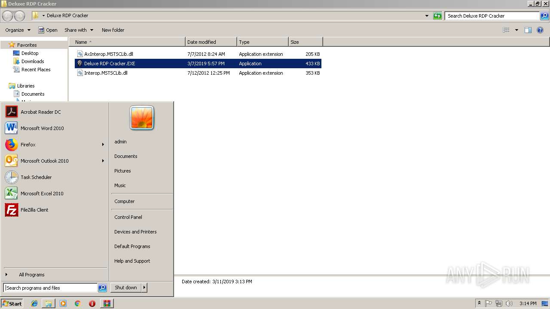Click the Explorer Back arrow button
Image resolution: width=550 pixels, height=309 pixels.
[7, 16]
